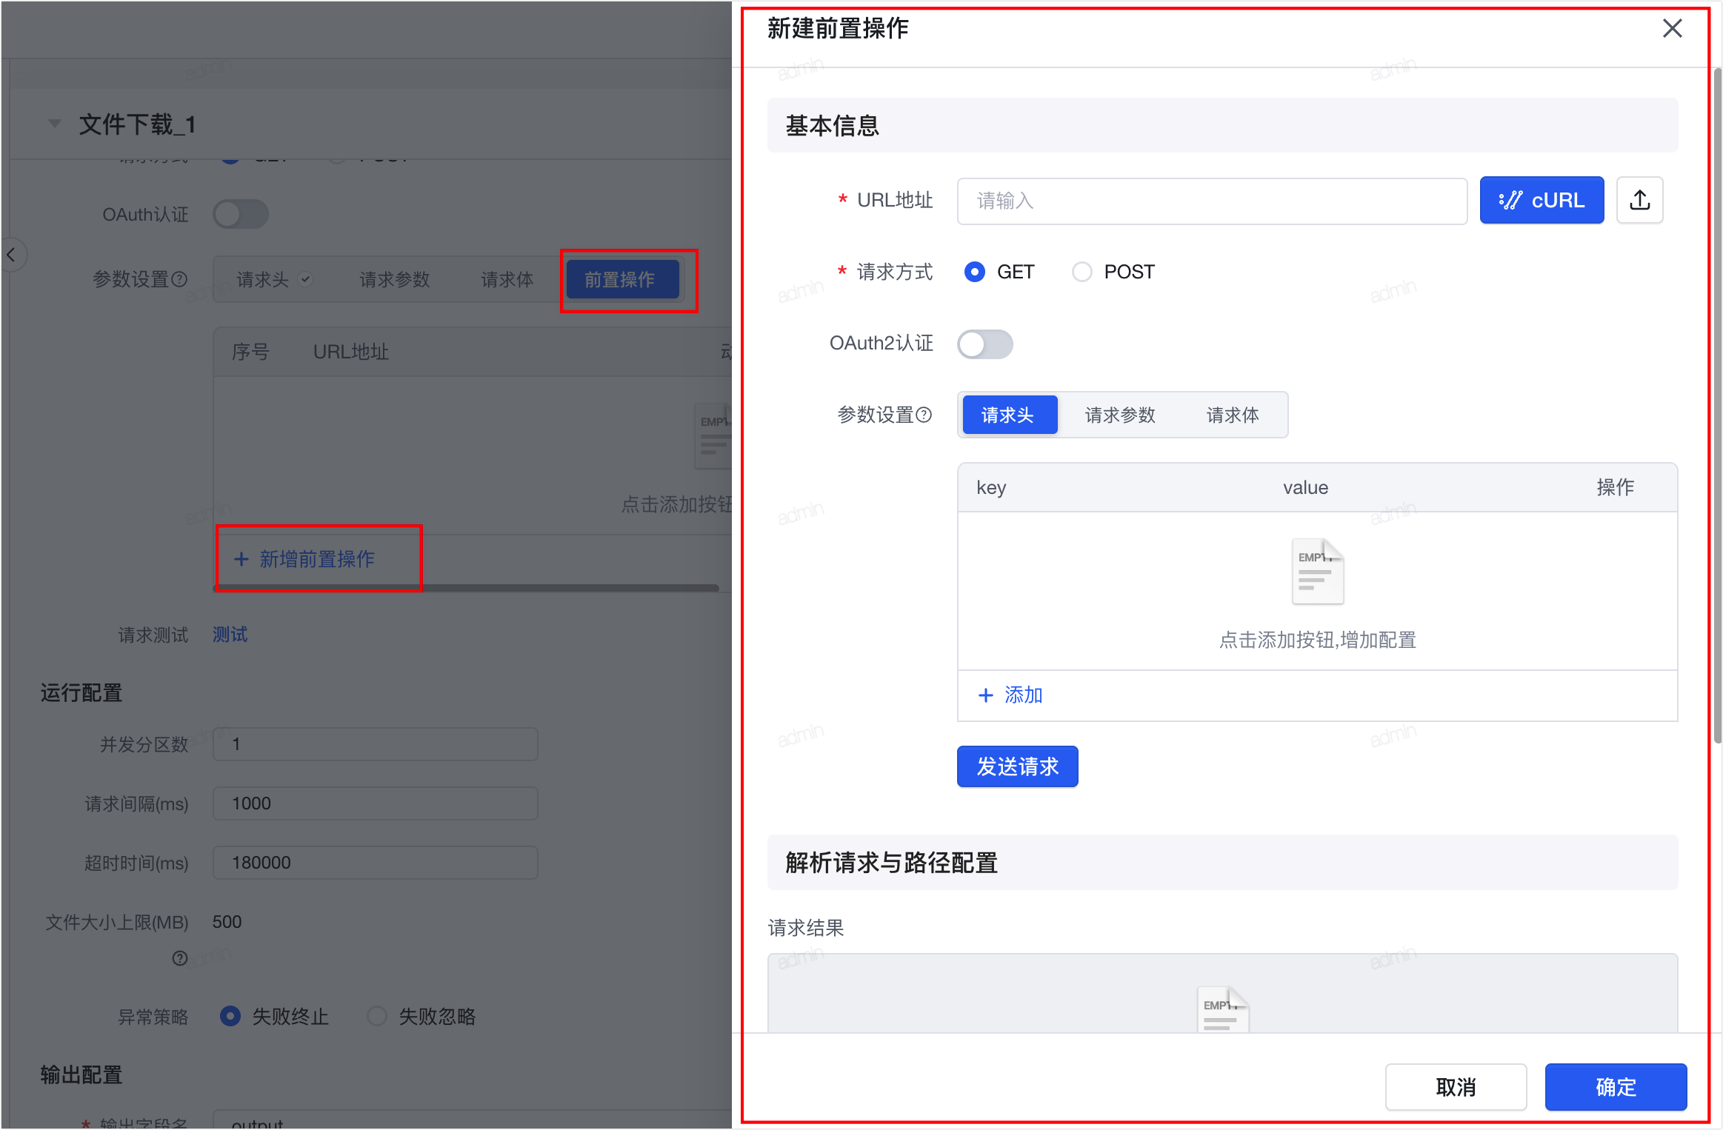Click the drawer vertical scrollbar
The width and height of the screenshot is (1723, 1130).
coord(1717,406)
